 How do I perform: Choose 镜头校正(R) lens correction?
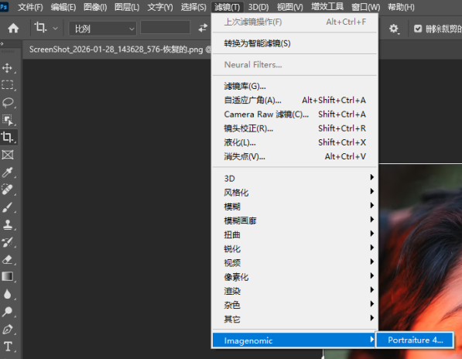(x=295, y=128)
